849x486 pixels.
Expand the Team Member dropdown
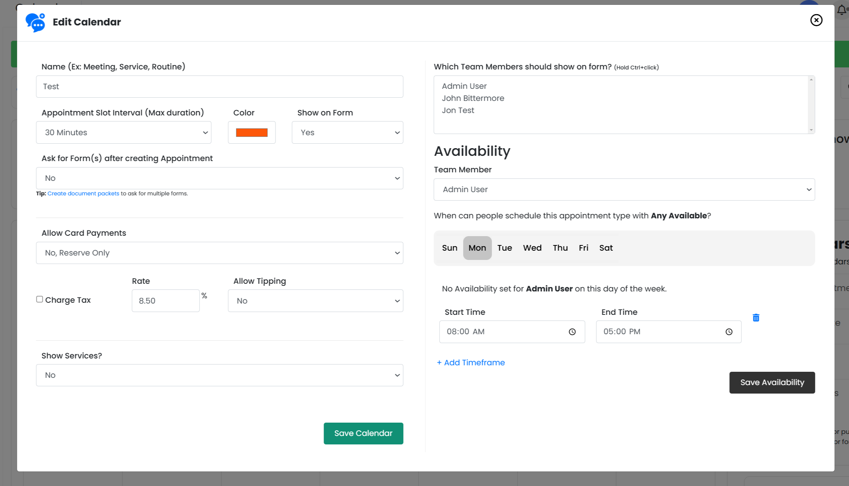point(624,189)
